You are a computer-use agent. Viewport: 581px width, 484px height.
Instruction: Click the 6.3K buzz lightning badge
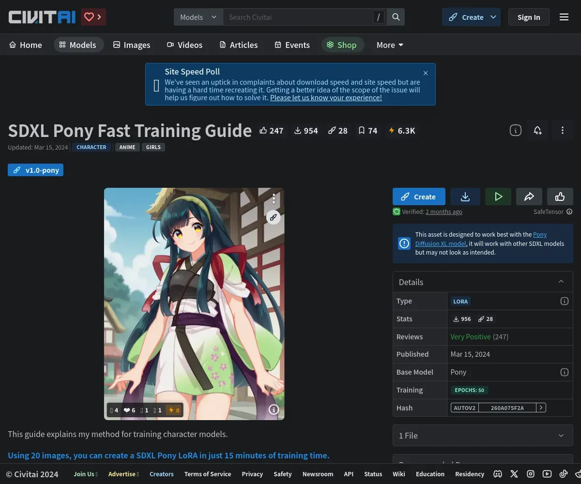coord(402,131)
